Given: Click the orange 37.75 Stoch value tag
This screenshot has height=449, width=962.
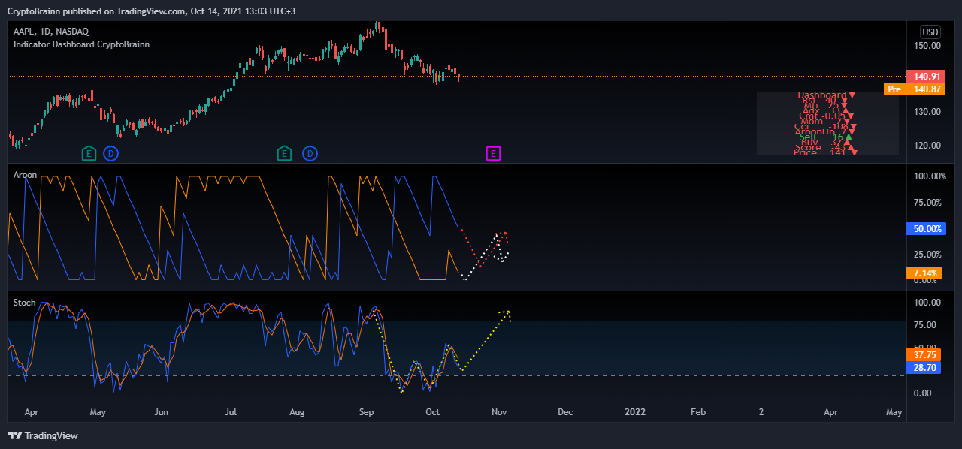Looking at the screenshot, I should point(924,355).
